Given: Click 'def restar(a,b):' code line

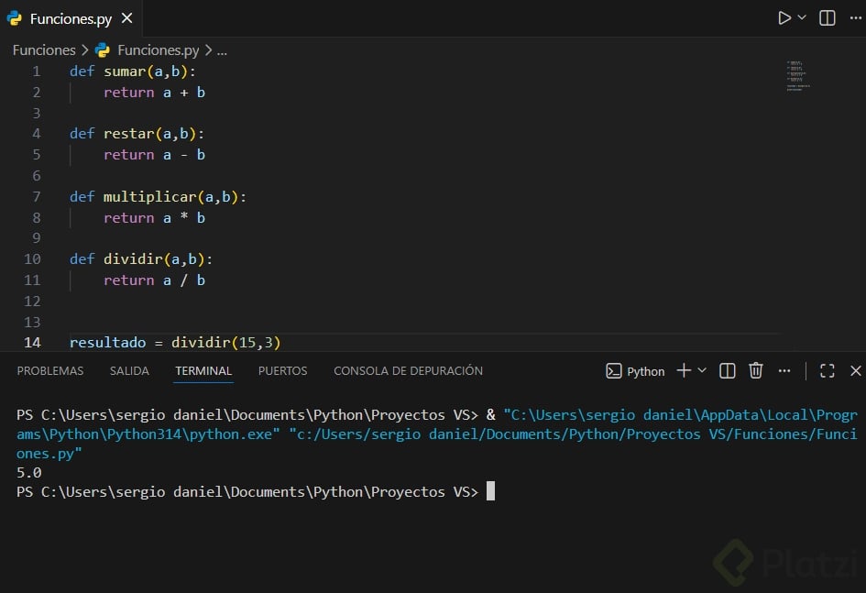Looking at the screenshot, I should click(x=137, y=134).
